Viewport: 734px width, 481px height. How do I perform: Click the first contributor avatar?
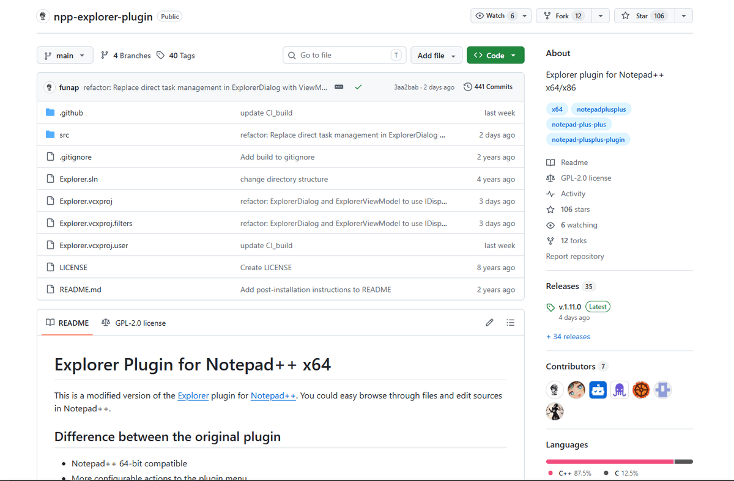(x=555, y=389)
